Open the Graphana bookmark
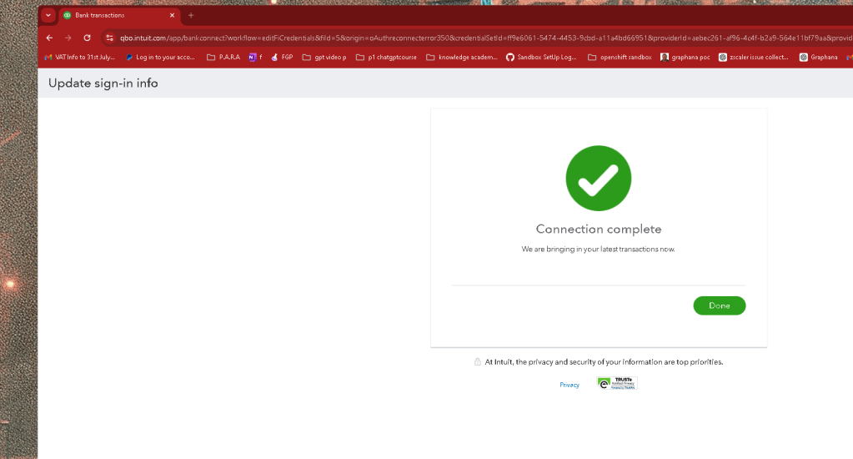 pyautogui.click(x=818, y=58)
